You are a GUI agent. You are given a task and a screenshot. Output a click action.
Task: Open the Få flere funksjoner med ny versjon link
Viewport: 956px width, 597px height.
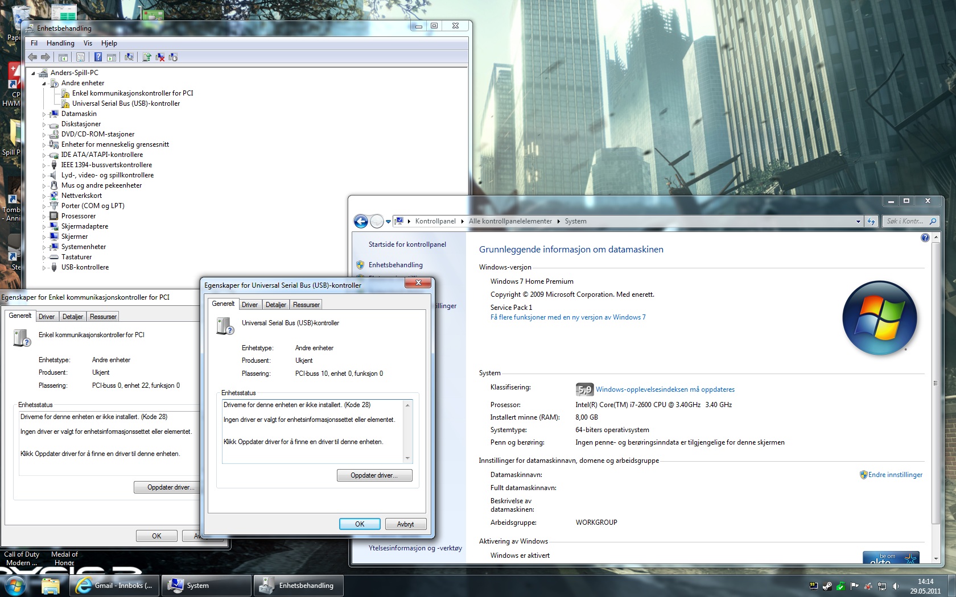pos(568,317)
